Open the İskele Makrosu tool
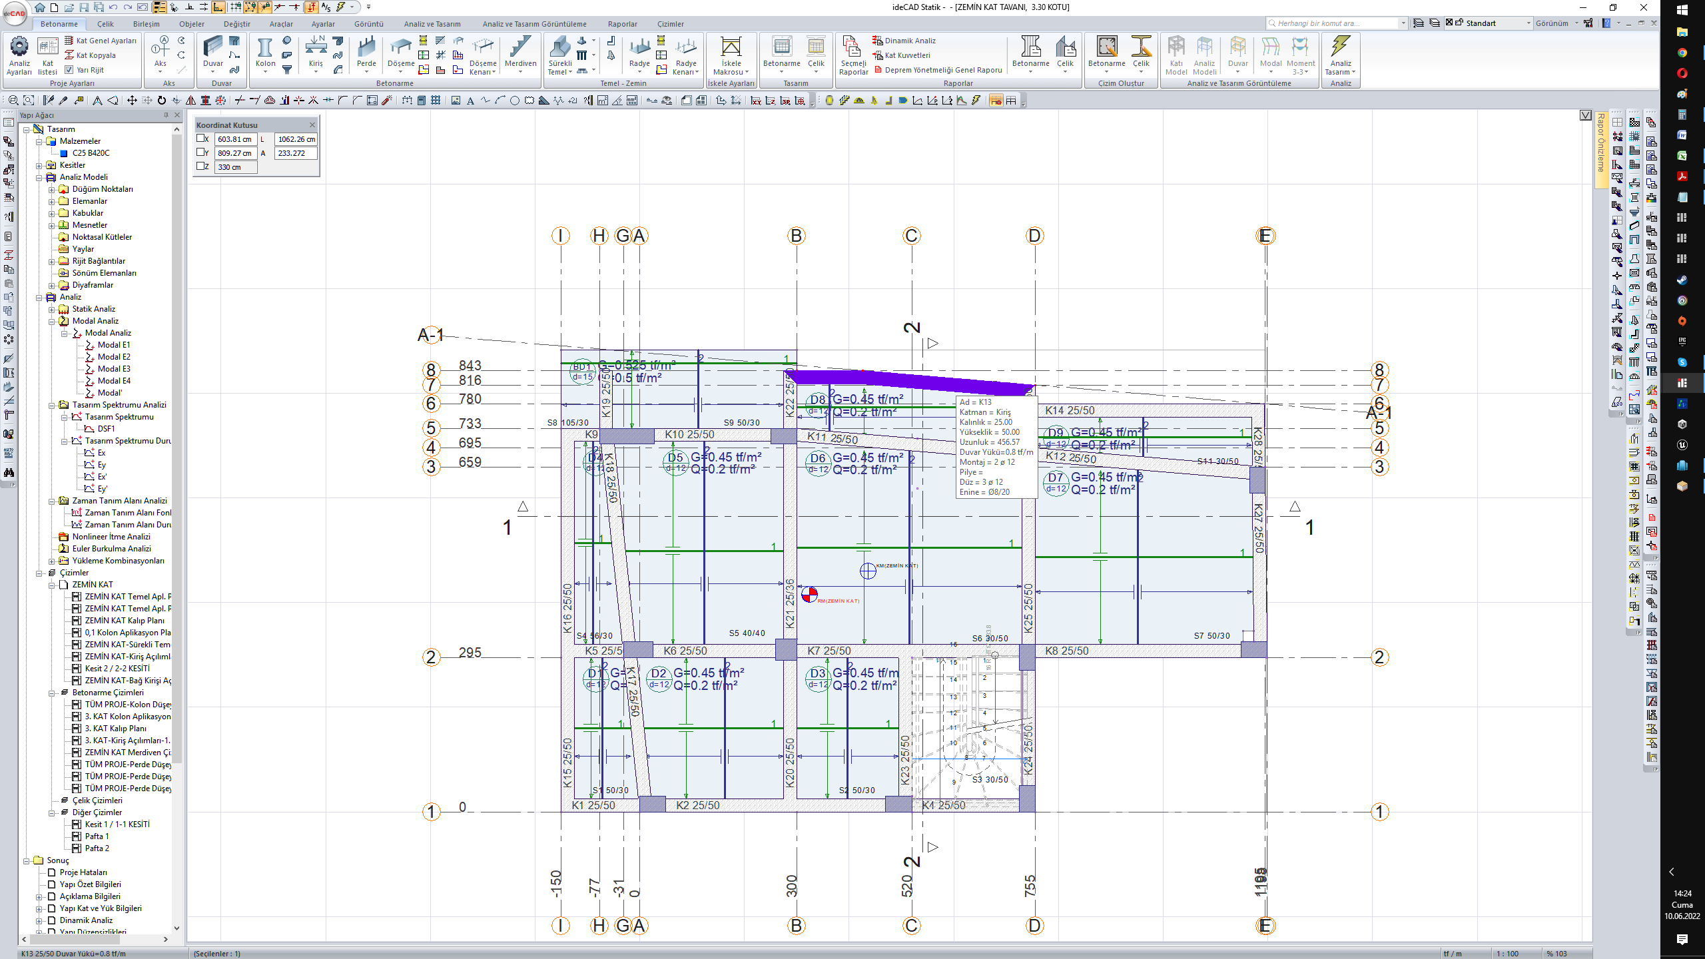The width and height of the screenshot is (1705, 959). point(731,56)
